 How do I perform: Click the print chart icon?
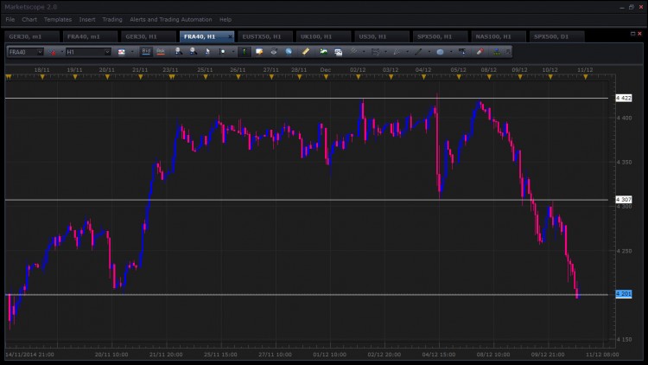point(274,51)
